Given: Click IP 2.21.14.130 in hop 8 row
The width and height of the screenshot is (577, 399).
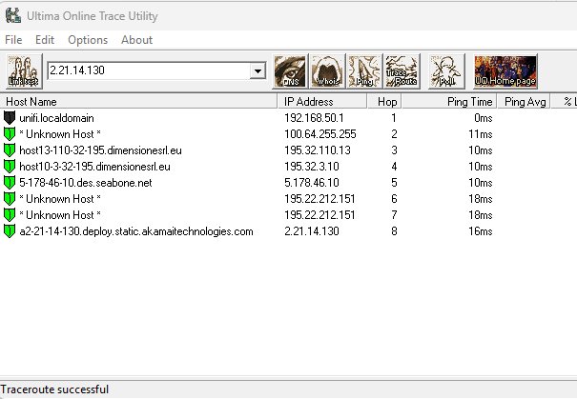Looking at the screenshot, I should click(x=311, y=231).
